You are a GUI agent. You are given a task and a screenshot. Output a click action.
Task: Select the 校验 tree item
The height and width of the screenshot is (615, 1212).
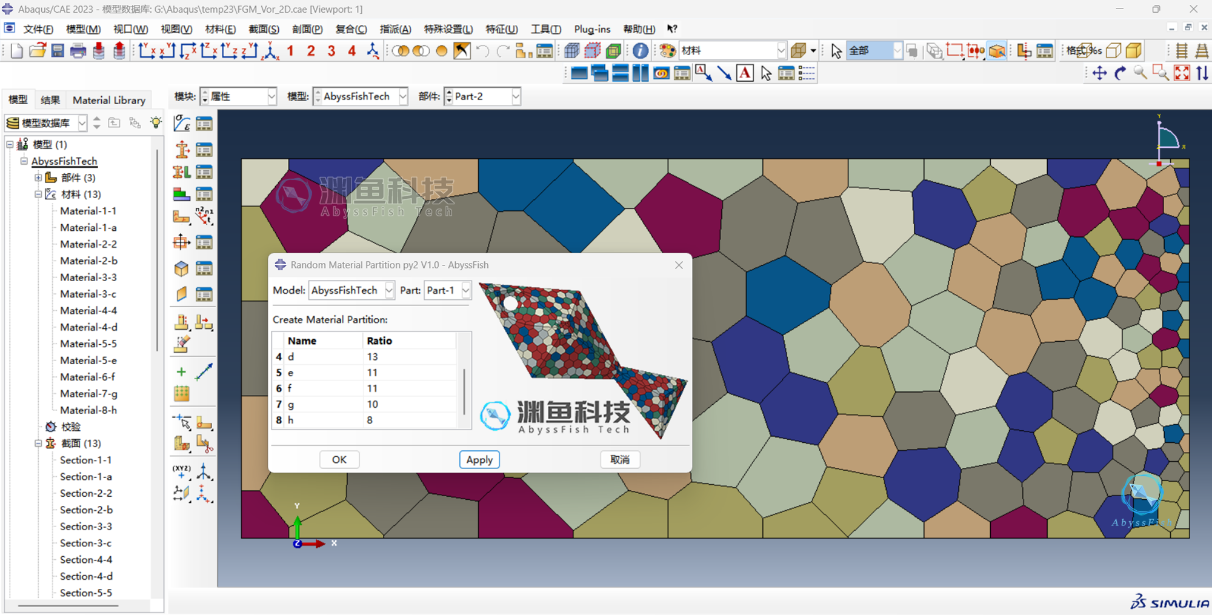tap(70, 427)
